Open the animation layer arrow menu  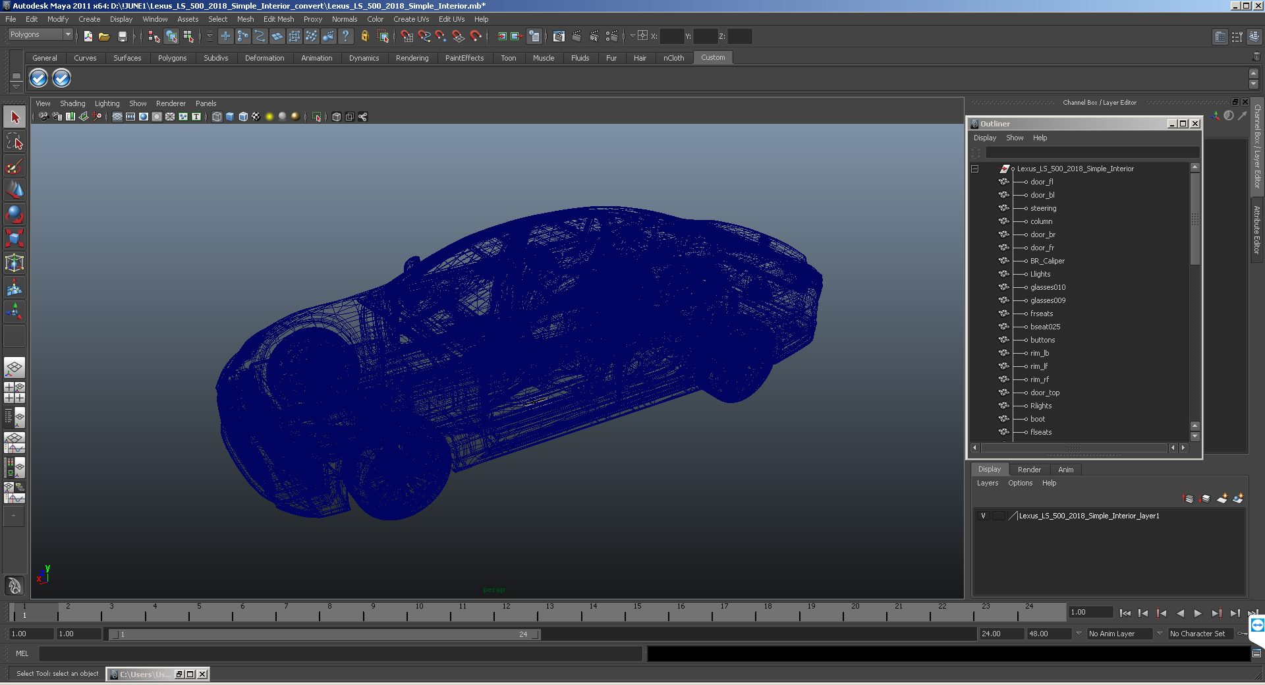(x=1079, y=634)
